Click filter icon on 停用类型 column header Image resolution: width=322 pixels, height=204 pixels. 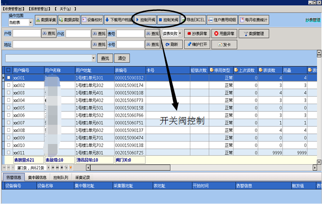pyautogui.click(x=212, y=70)
